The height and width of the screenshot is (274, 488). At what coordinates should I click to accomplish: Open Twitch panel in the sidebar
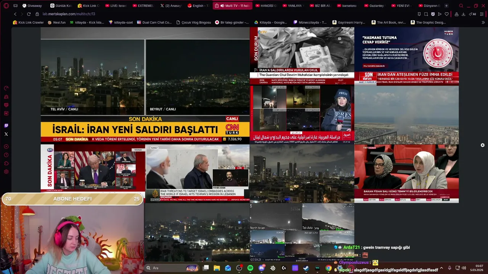point(6,126)
